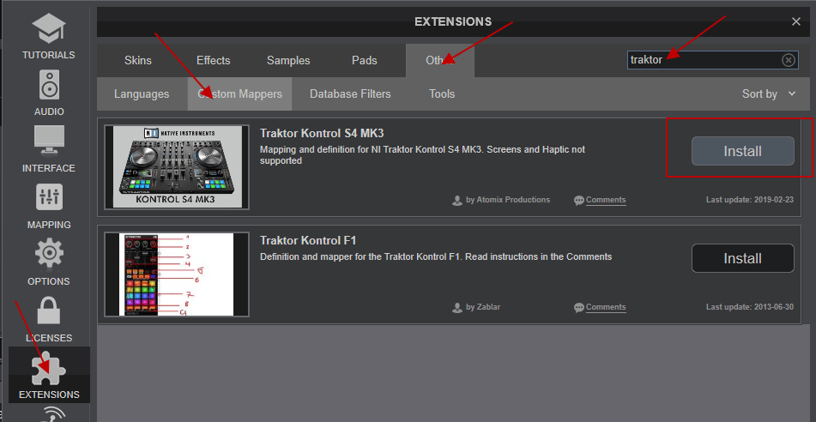Click author by Zablar
Viewport: 816px width, 422px height.
click(483, 307)
